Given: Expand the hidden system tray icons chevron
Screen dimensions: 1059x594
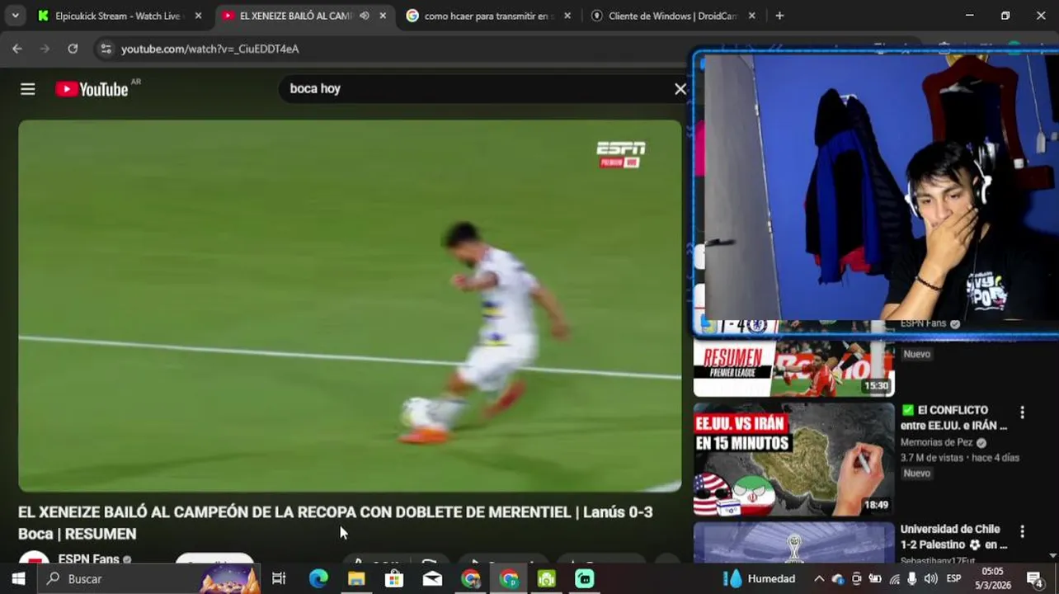Looking at the screenshot, I should 819,579.
